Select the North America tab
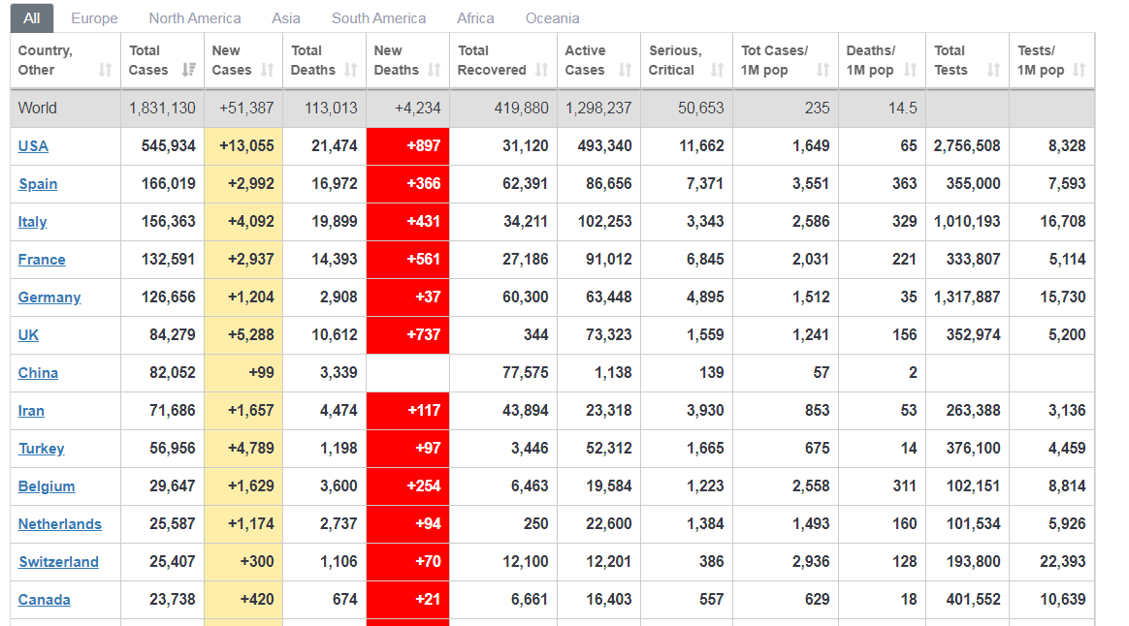Image resolution: width=1129 pixels, height=626 pixels. point(195,18)
